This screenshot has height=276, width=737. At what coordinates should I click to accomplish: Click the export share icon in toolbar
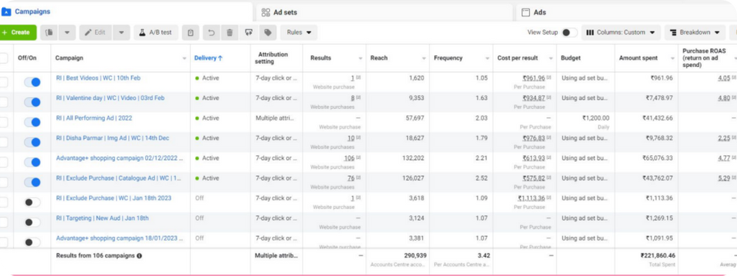(x=248, y=32)
